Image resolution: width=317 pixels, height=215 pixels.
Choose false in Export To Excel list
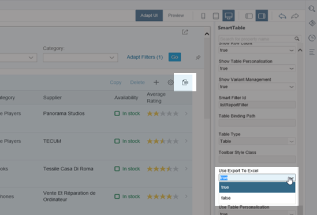coord(257,198)
